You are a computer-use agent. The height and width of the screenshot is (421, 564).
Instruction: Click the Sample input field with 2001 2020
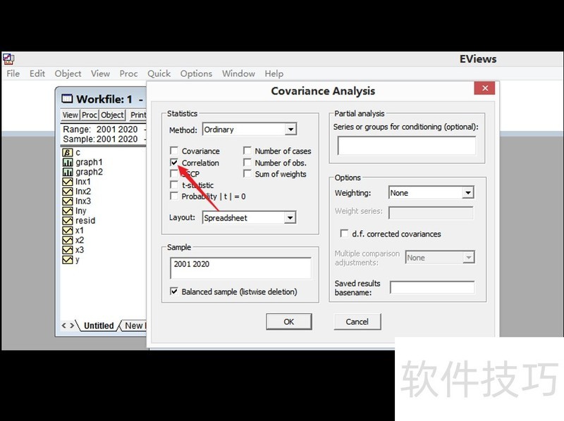click(x=240, y=268)
